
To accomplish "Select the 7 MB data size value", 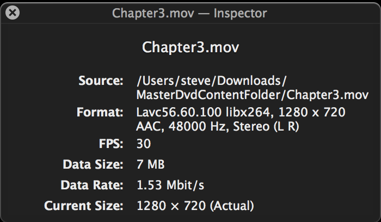I will click(x=151, y=164).
